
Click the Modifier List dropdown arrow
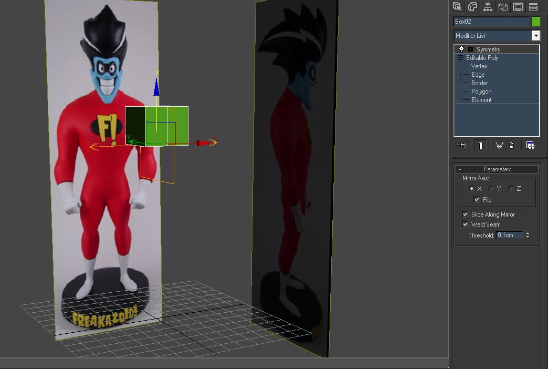point(536,35)
